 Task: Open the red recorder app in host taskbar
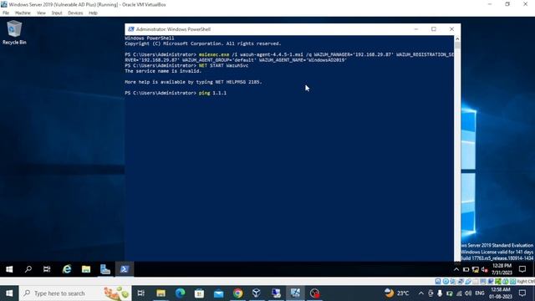(314, 293)
